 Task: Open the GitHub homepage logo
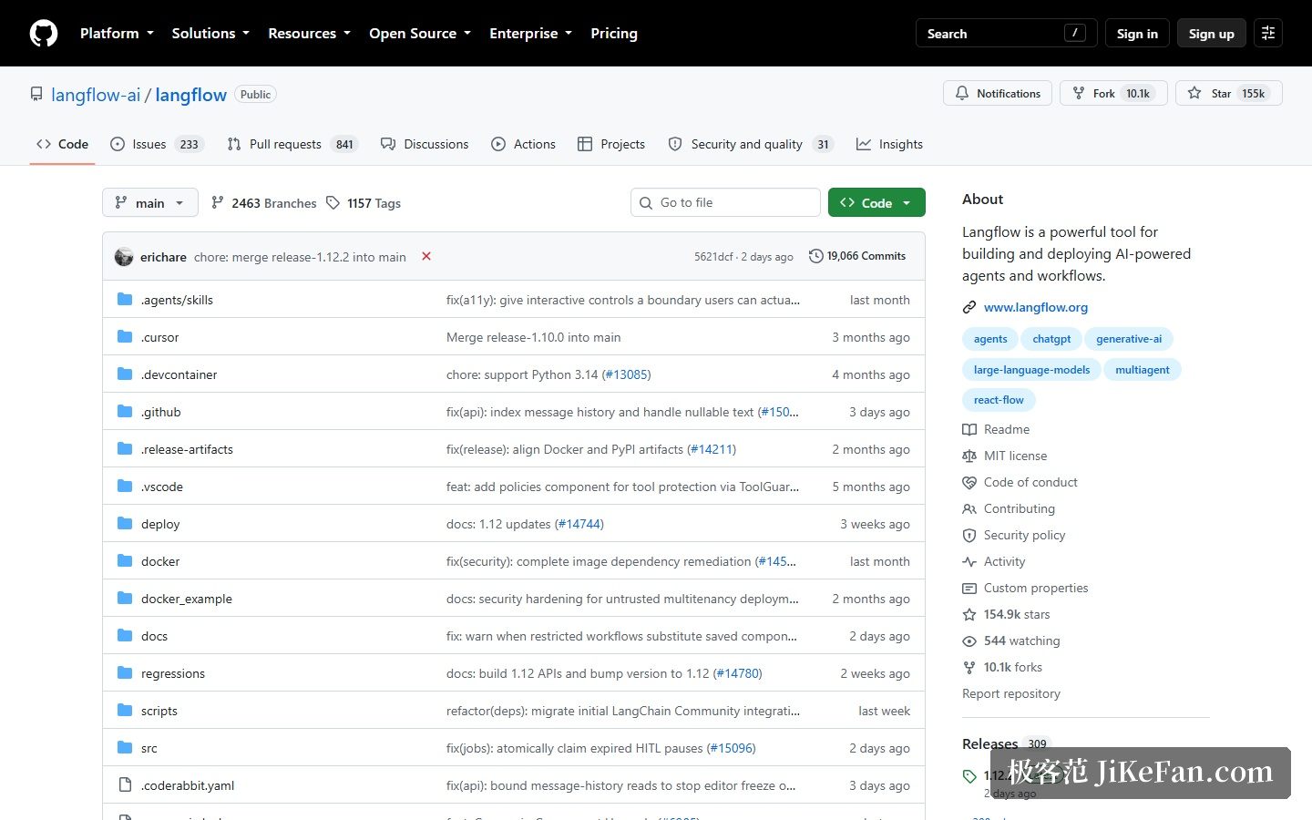click(x=44, y=33)
